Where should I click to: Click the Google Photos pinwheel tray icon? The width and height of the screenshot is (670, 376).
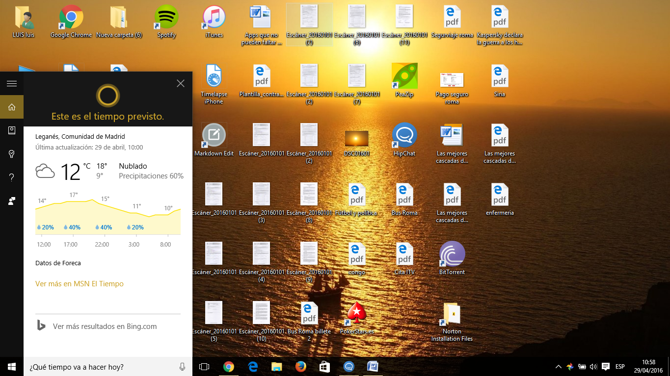click(570, 367)
